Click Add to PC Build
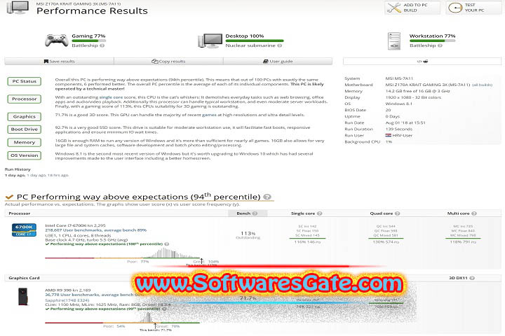The height and width of the screenshot is (336, 505). [412, 8]
